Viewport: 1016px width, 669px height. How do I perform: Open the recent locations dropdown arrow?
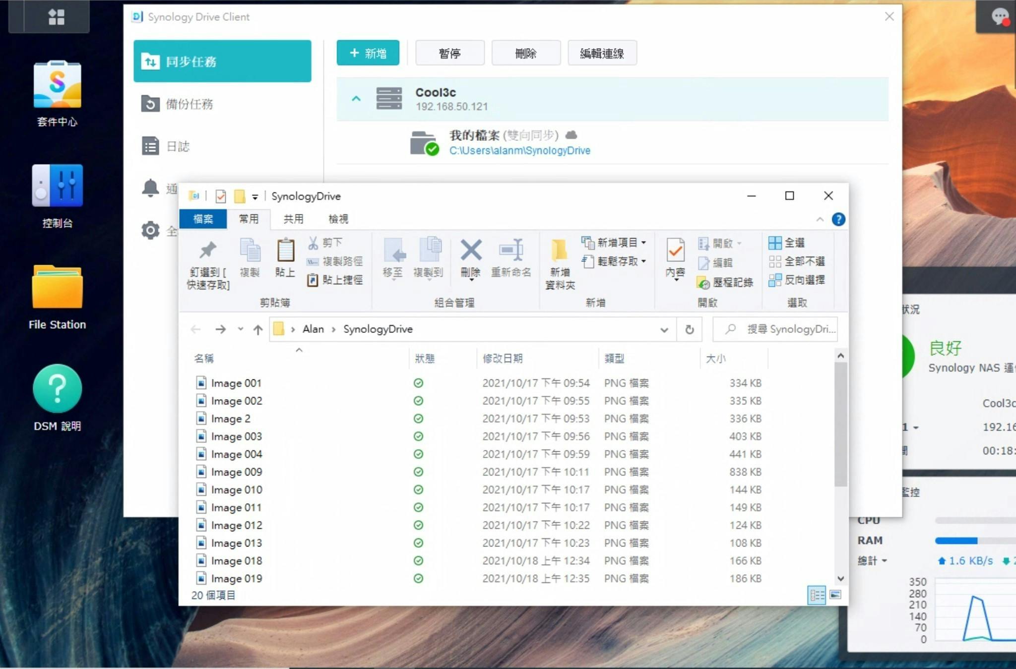pyautogui.click(x=241, y=329)
